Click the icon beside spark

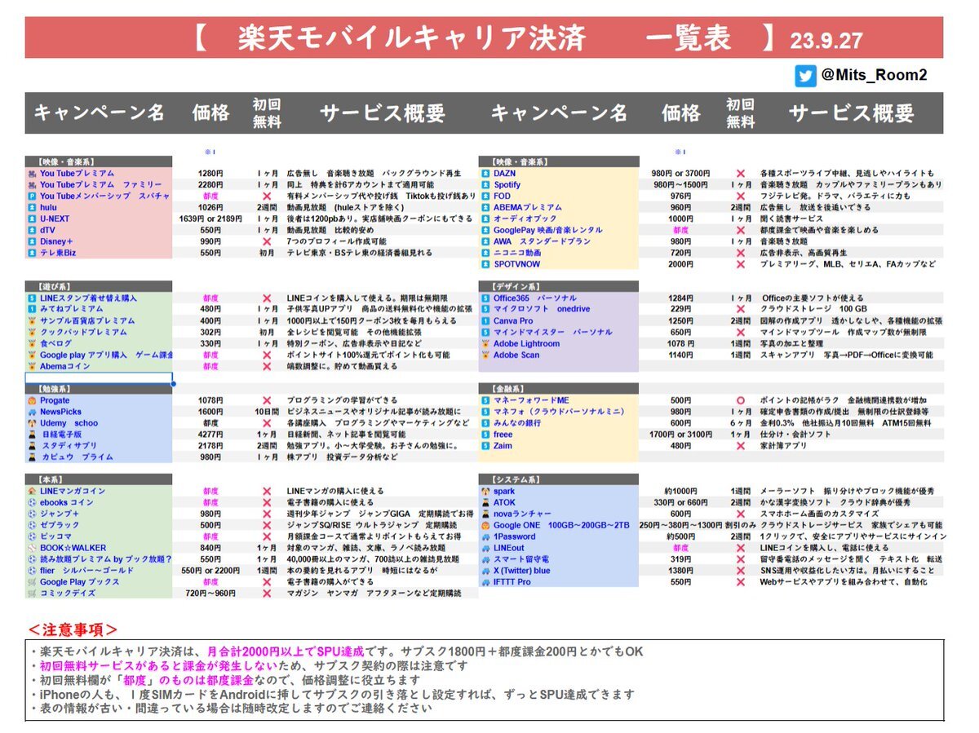click(x=485, y=492)
